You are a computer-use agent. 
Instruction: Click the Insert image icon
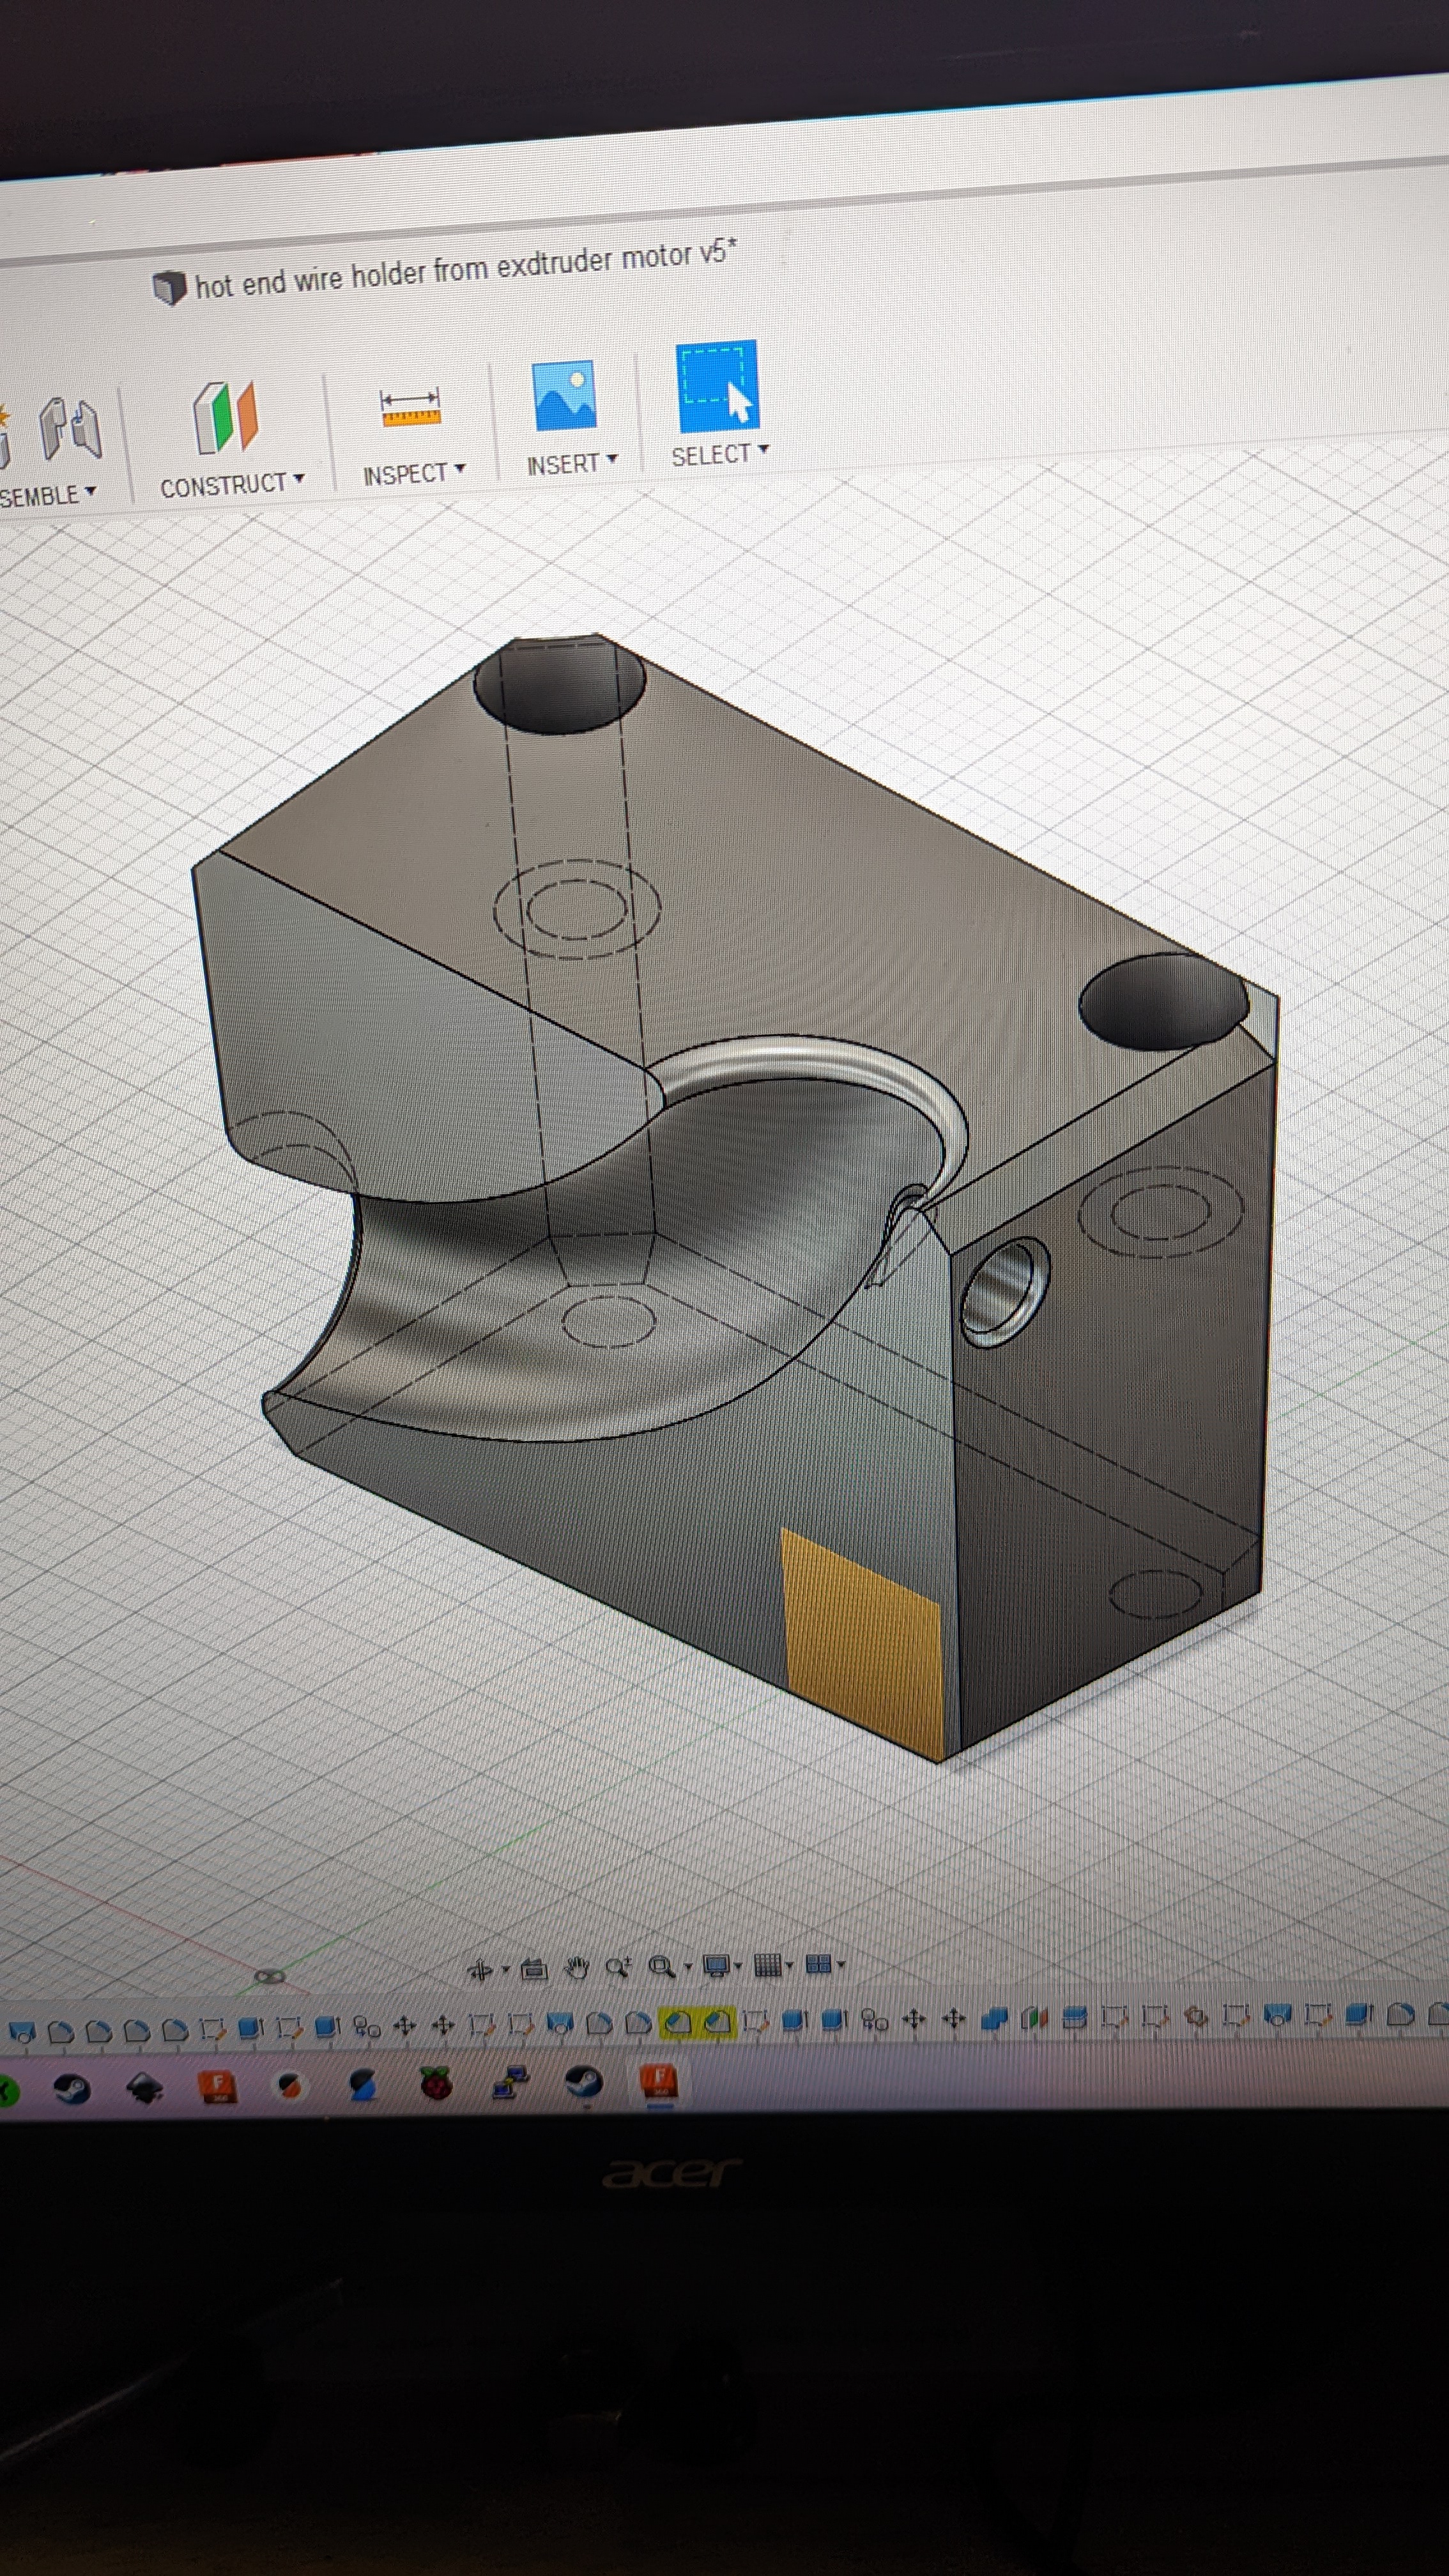pos(565,396)
